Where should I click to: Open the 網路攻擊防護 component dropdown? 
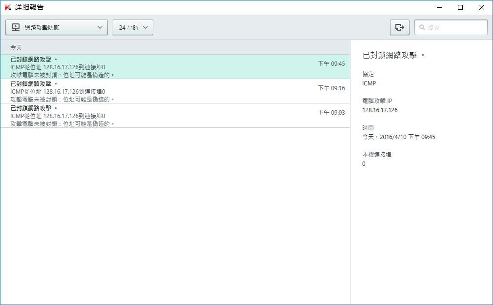pyautogui.click(x=57, y=27)
